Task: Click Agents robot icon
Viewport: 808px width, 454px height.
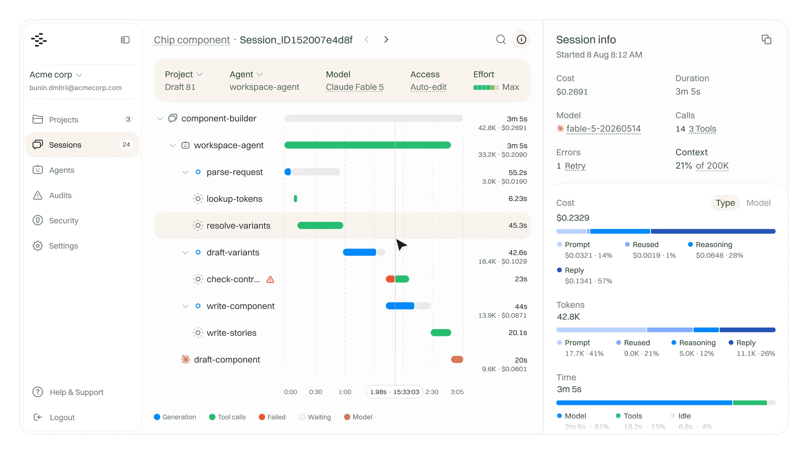Action: 38,170
